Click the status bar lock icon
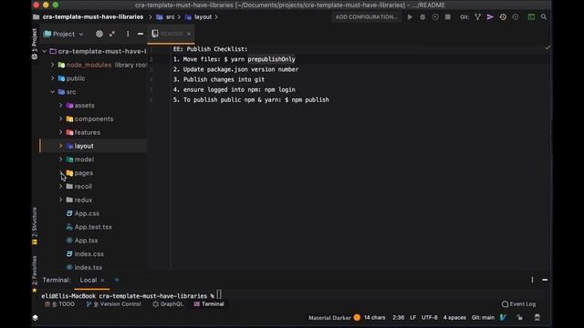The height and width of the screenshot is (328, 584). (519, 317)
